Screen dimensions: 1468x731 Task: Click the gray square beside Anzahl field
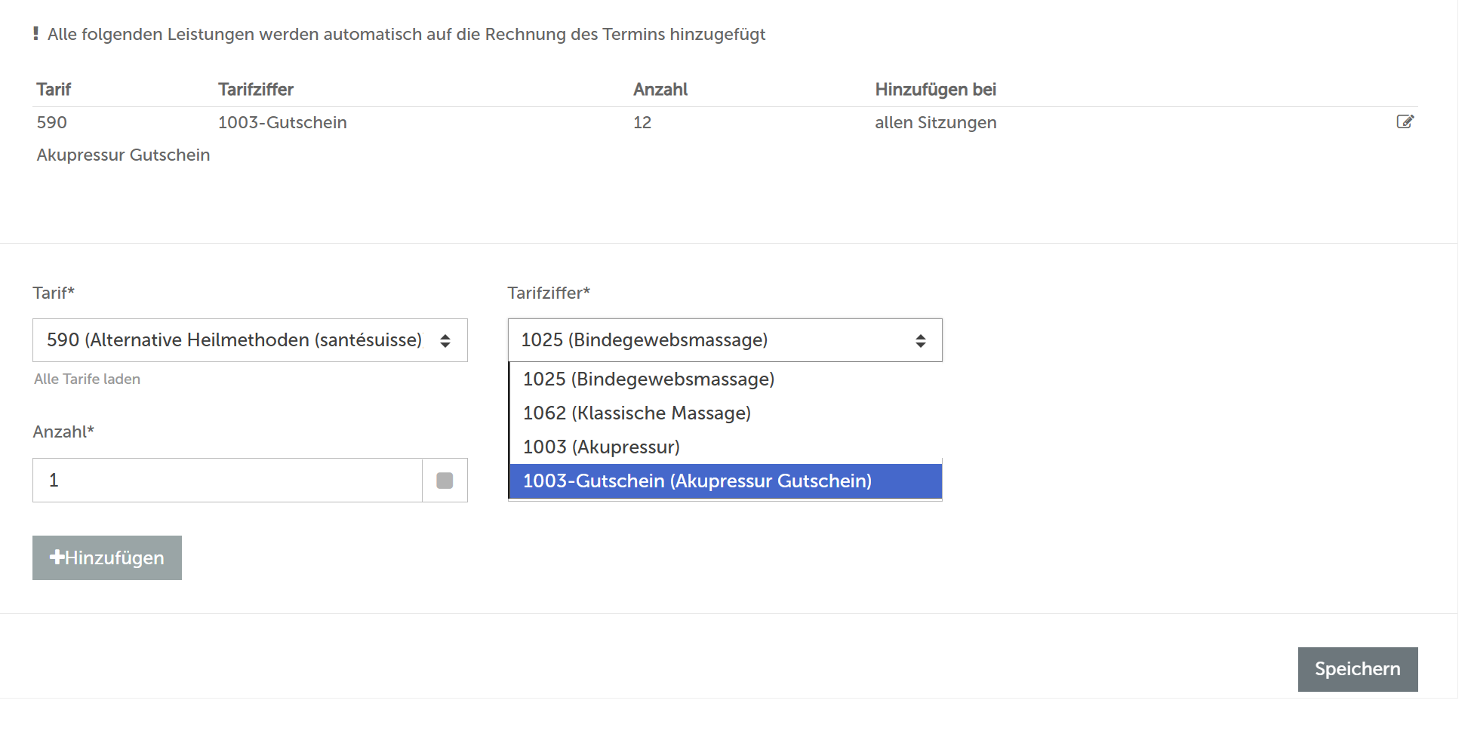tap(445, 481)
